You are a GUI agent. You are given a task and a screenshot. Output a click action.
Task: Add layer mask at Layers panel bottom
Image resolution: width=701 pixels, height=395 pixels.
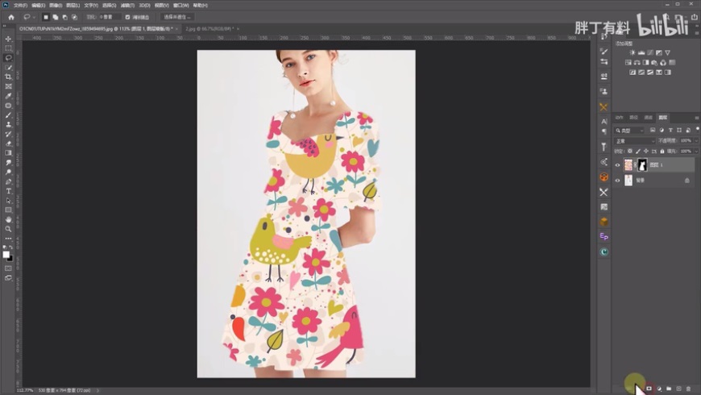649,389
